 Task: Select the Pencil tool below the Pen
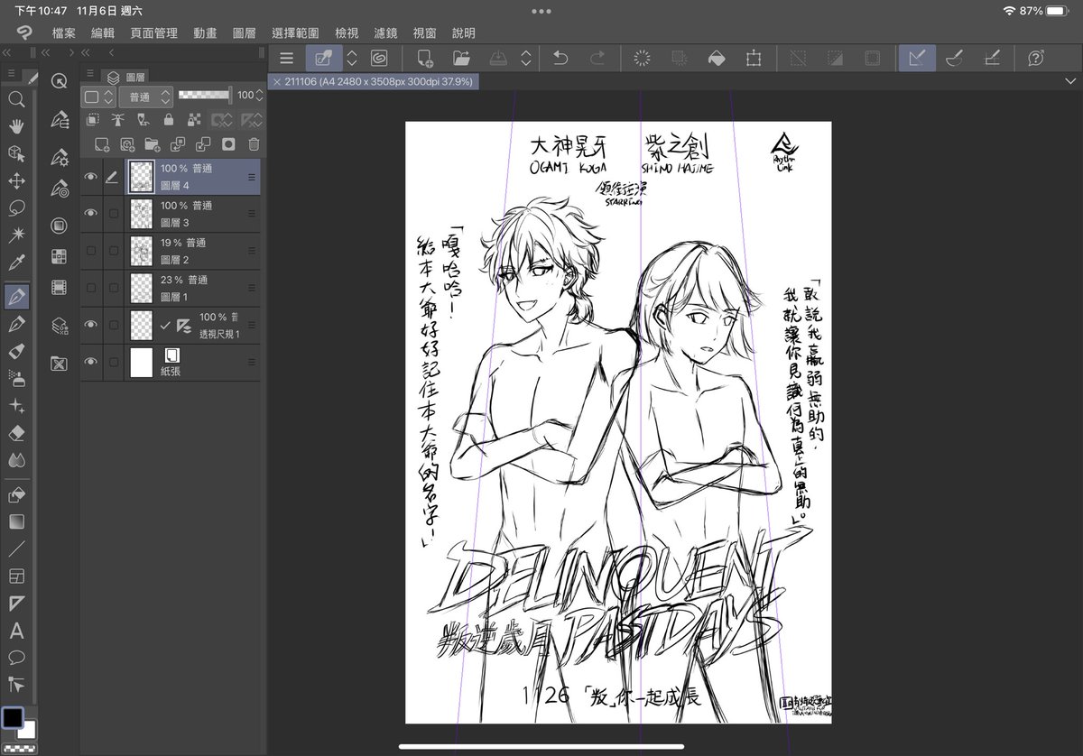pyautogui.click(x=16, y=324)
